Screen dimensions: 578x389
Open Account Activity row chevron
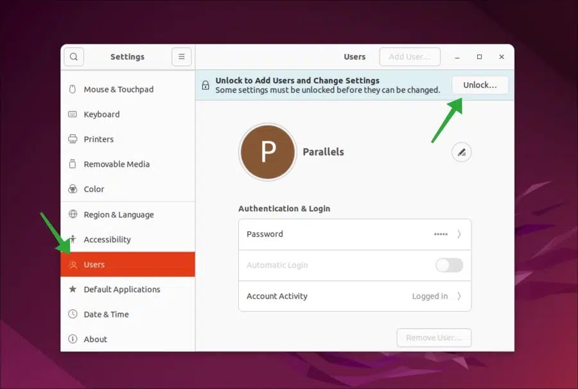[x=459, y=296]
